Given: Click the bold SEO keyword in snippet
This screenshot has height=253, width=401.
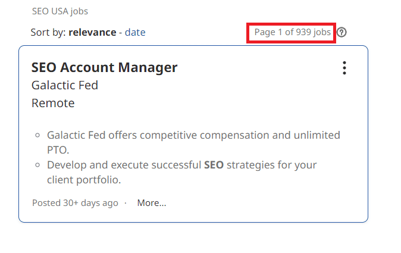Looking at the screenshot, I should (214, 165).
